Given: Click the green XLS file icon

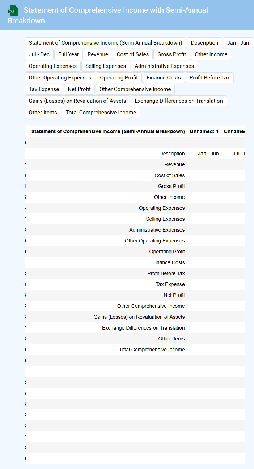Looking at the screenshot, I should (13, 11).
